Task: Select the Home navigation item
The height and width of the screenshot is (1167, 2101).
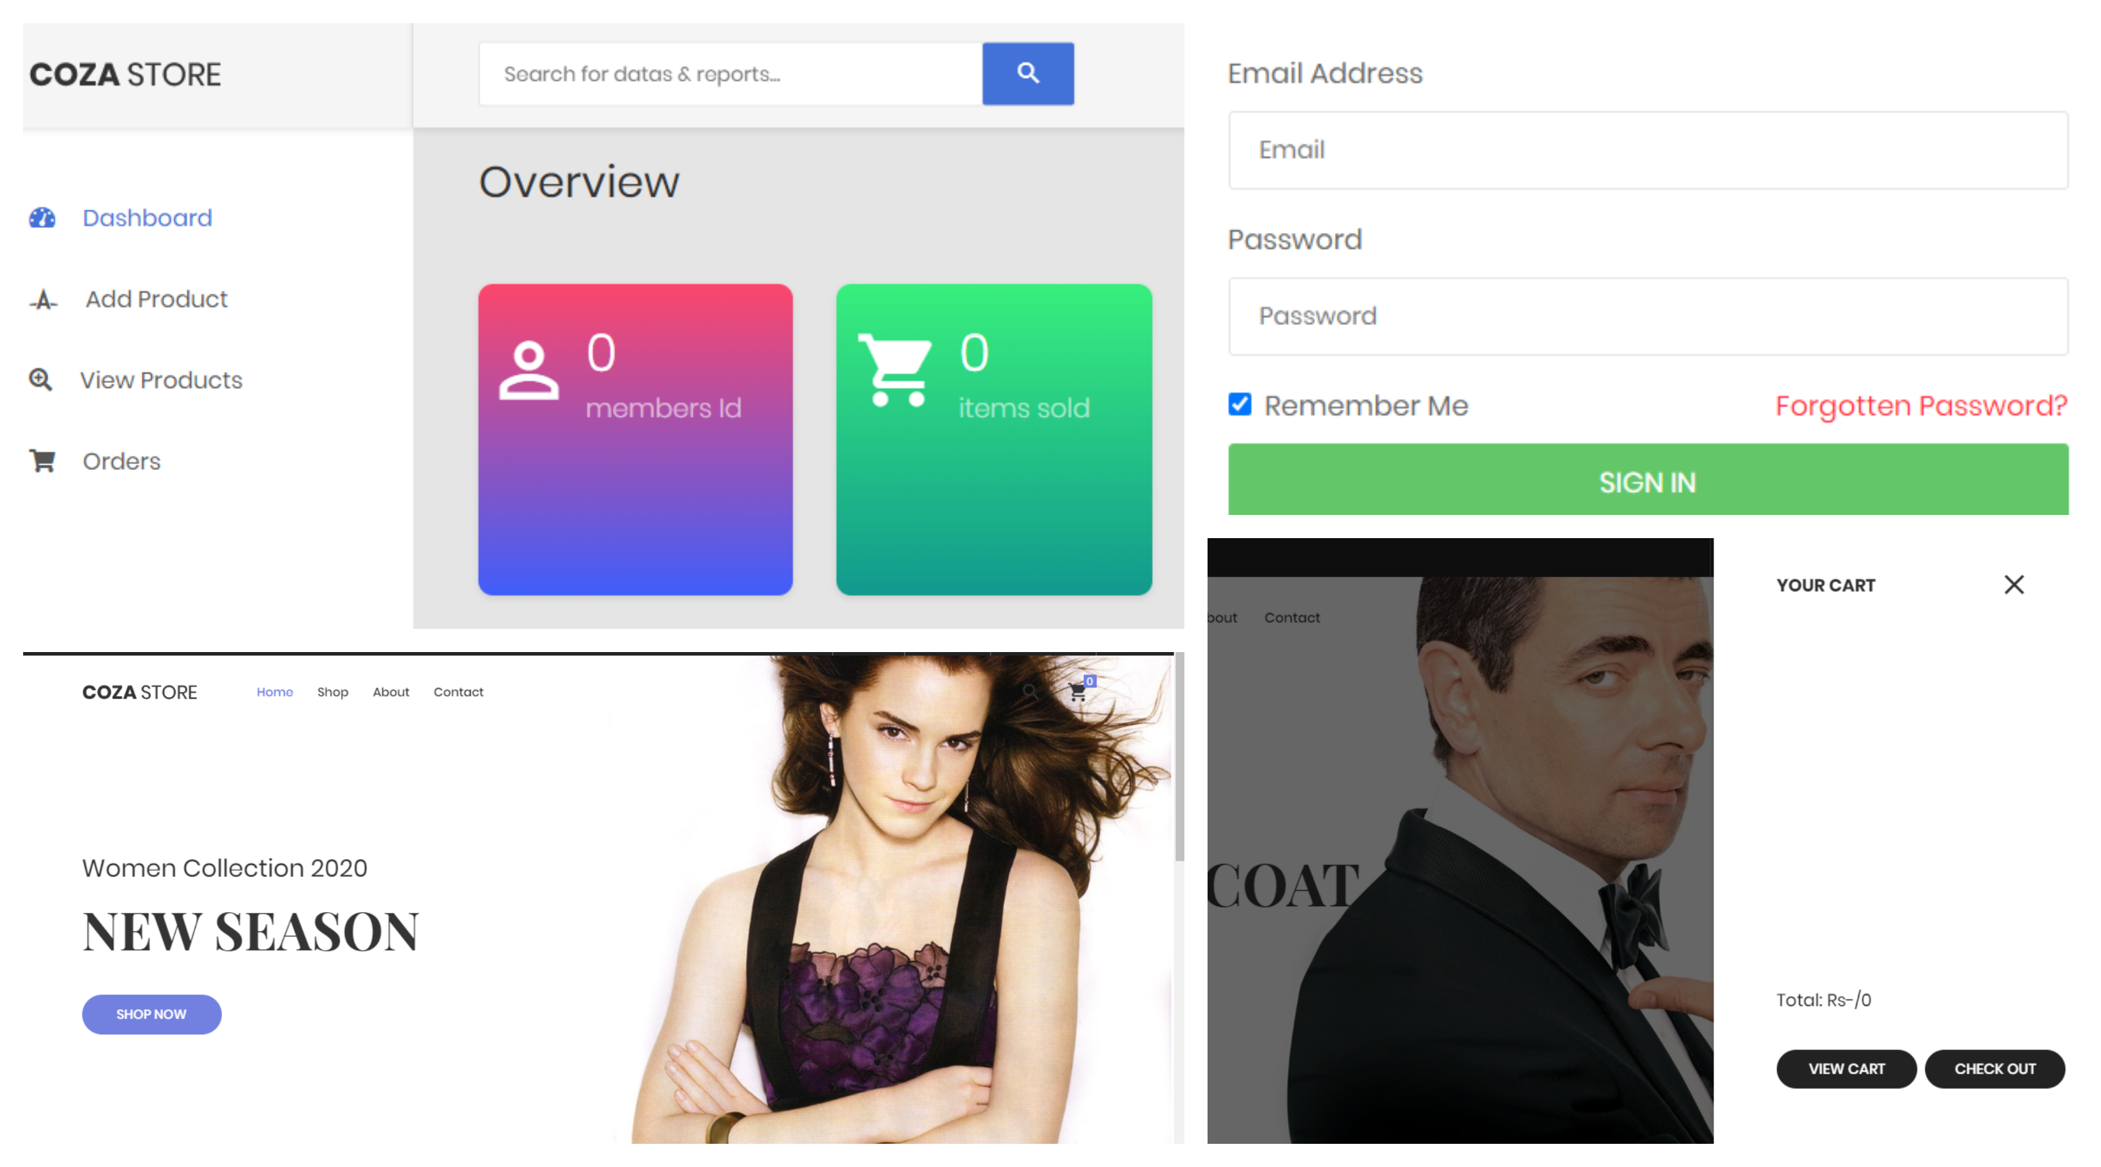Action: 274,691
